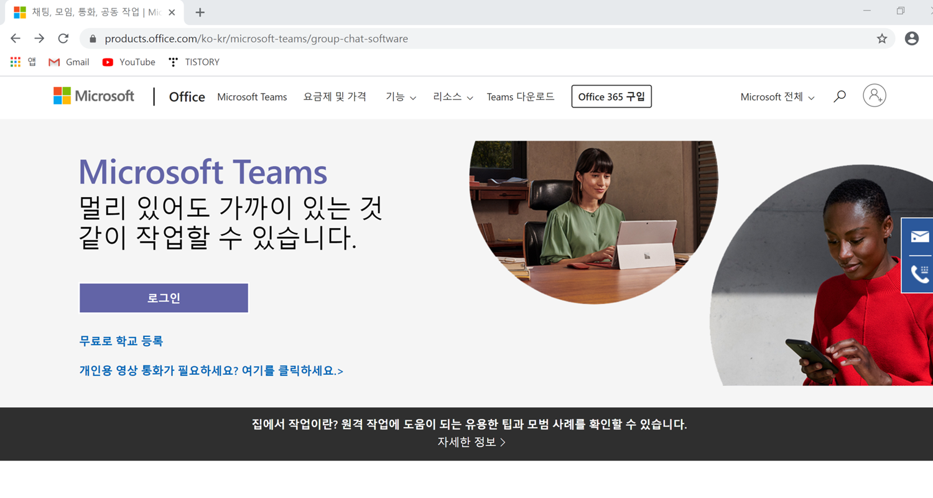
Task: Open the Chrome profile avatar icon
Action: (912, 39)
